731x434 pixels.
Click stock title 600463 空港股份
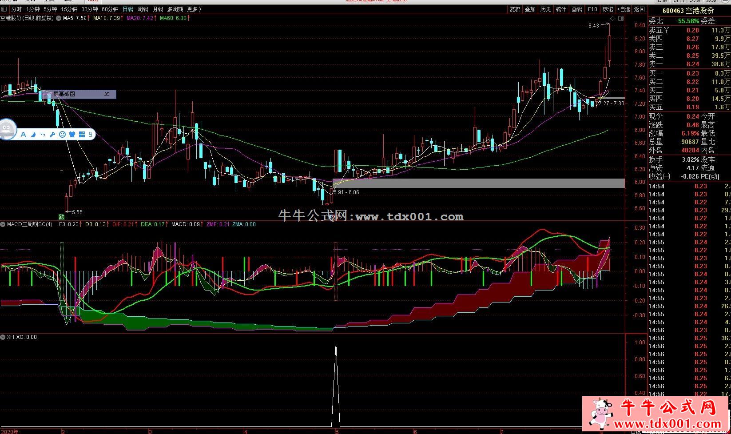(x=688, y=11)
